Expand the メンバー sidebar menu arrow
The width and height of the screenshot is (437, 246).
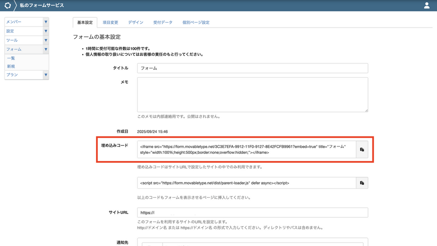[46, 22]
